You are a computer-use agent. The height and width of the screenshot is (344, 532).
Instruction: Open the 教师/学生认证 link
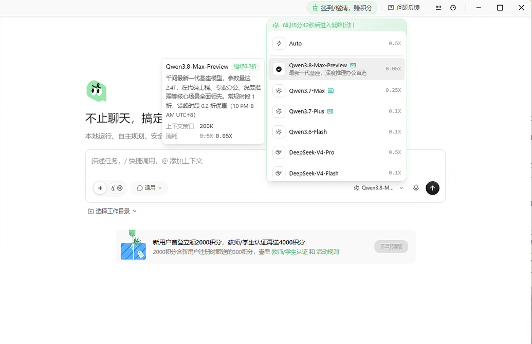(x=289, y=252)
